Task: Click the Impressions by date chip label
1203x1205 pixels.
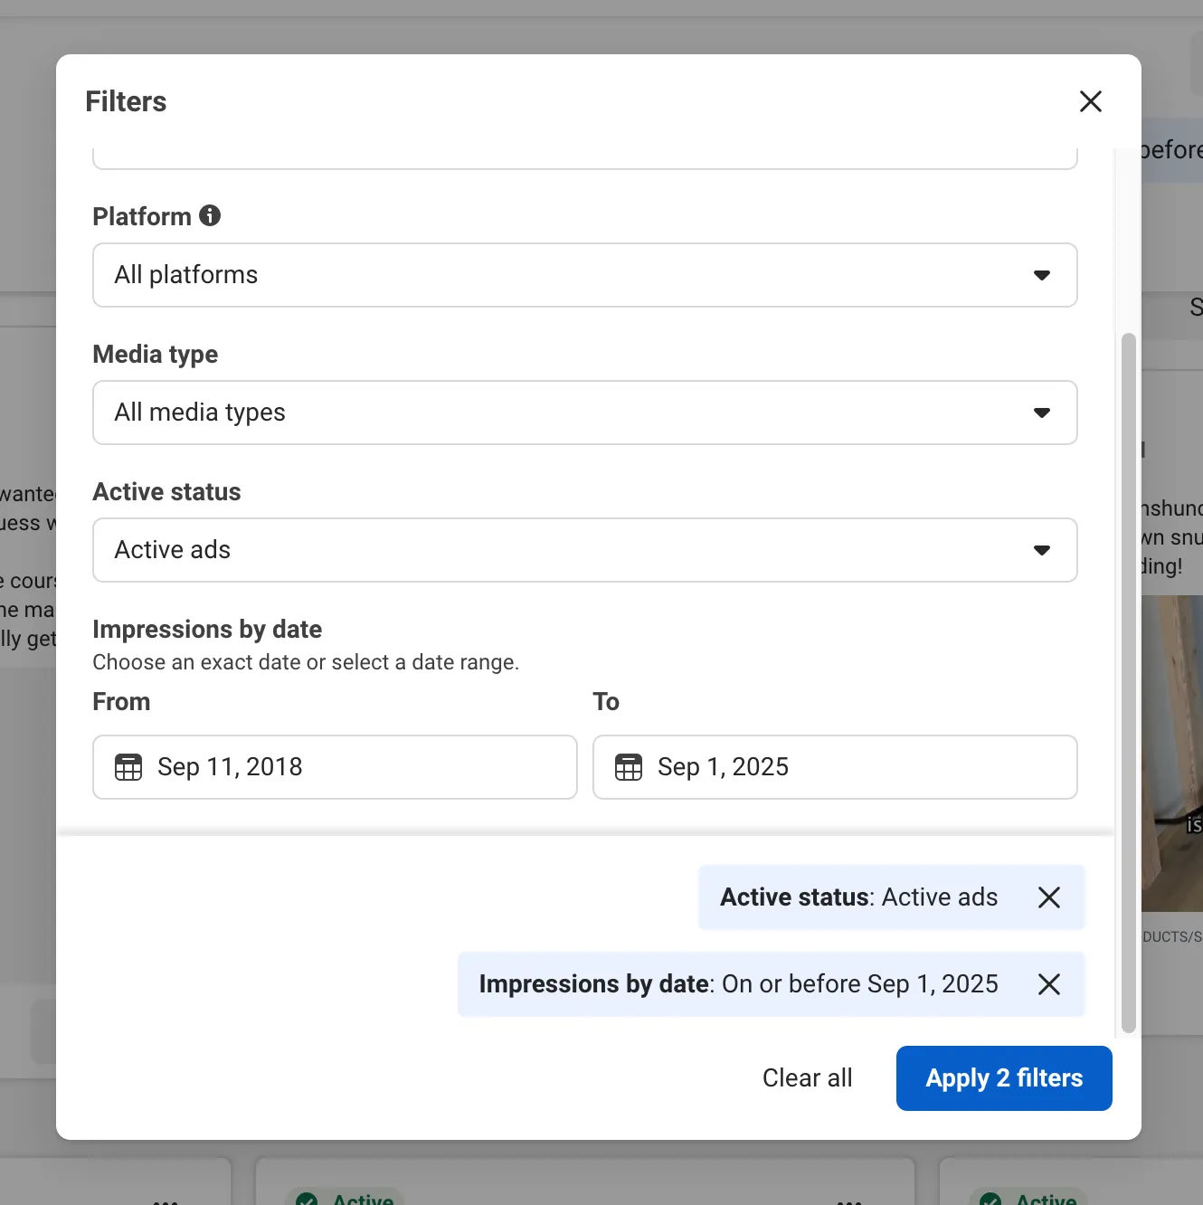Action: pos(738,984)
